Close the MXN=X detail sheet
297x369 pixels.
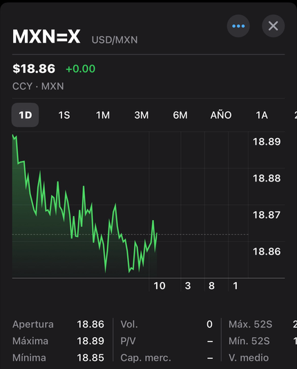click(274, 26)
